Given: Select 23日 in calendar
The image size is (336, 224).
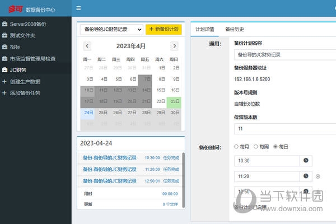Looking at the screenshot, I should (x=175, y=101).
